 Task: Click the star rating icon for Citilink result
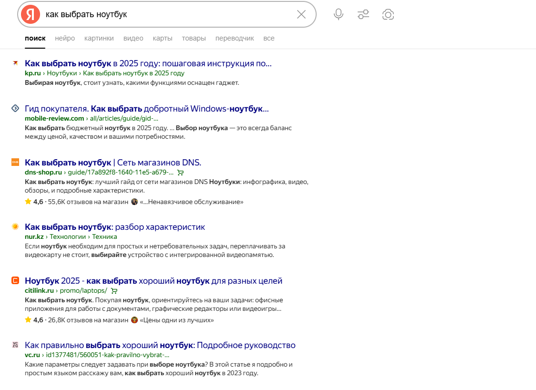tap(28, 319)
